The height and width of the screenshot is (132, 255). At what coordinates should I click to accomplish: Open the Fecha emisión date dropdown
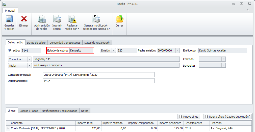pyautogui.click(x=177, y=50)
